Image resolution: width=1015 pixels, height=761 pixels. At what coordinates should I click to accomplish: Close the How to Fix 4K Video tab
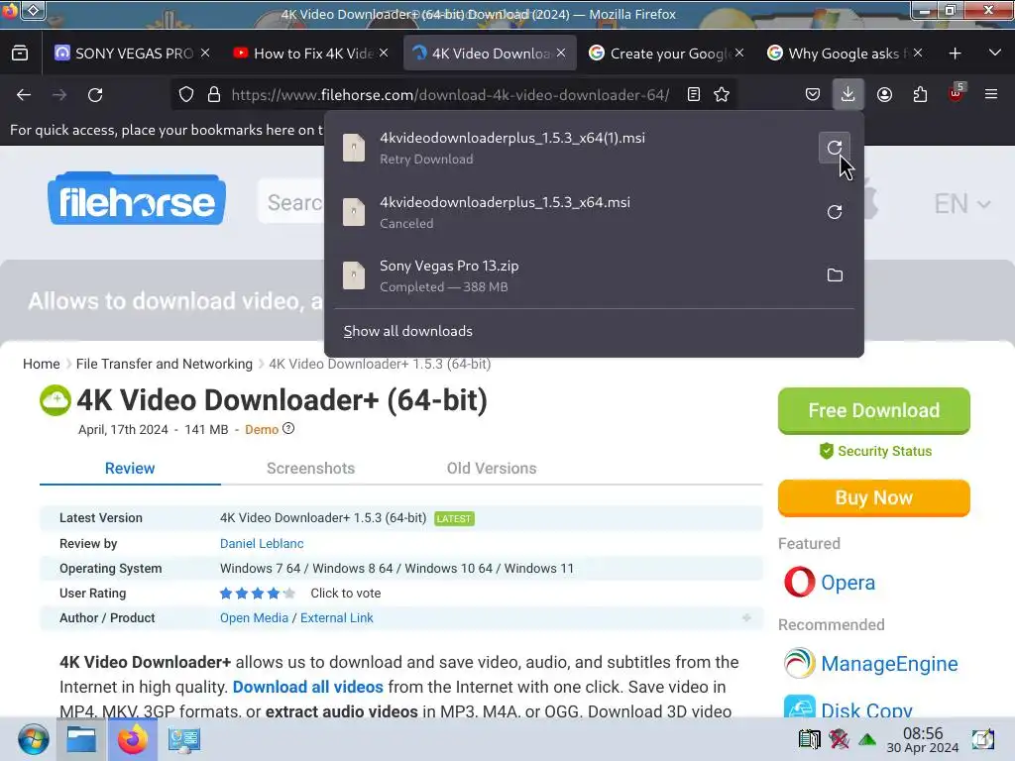pyautogui.click(x=384, y=53)
